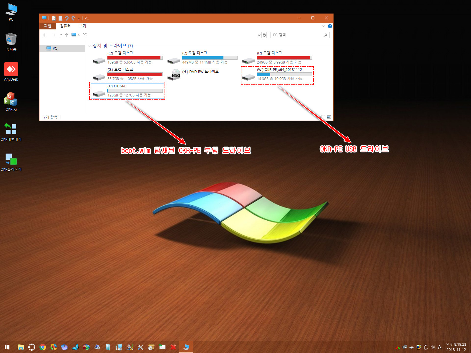Open the 보기 ribbon tab

(83, 26)
